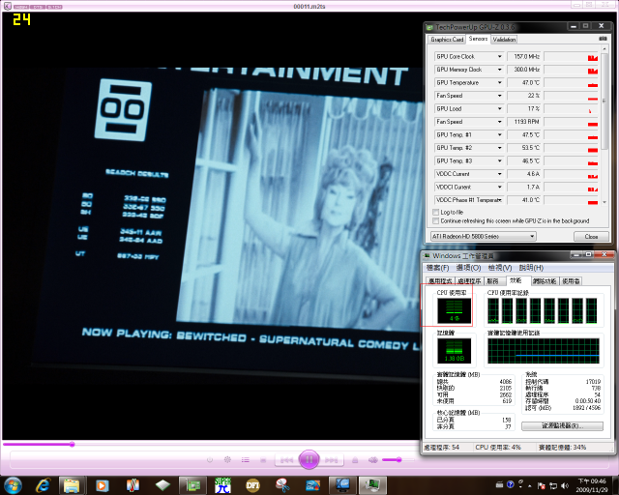The height and width of the screenshot is (495, 619).
Task: Click the stop icon in player controls
Action: [x=263, y=460]
